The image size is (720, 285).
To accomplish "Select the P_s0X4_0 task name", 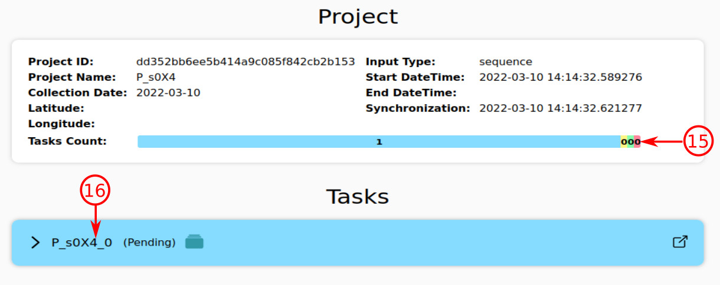I will (x=82, y=243).
